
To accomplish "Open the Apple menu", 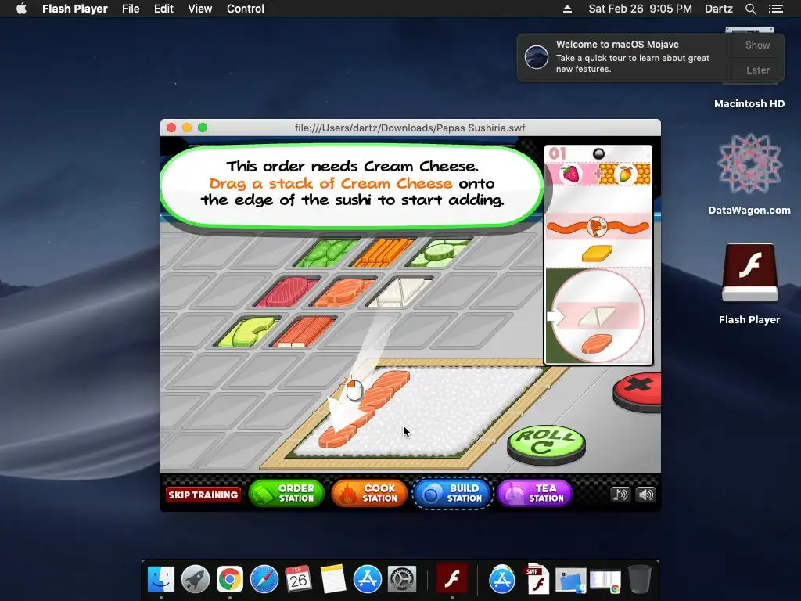I will [21, 9].
